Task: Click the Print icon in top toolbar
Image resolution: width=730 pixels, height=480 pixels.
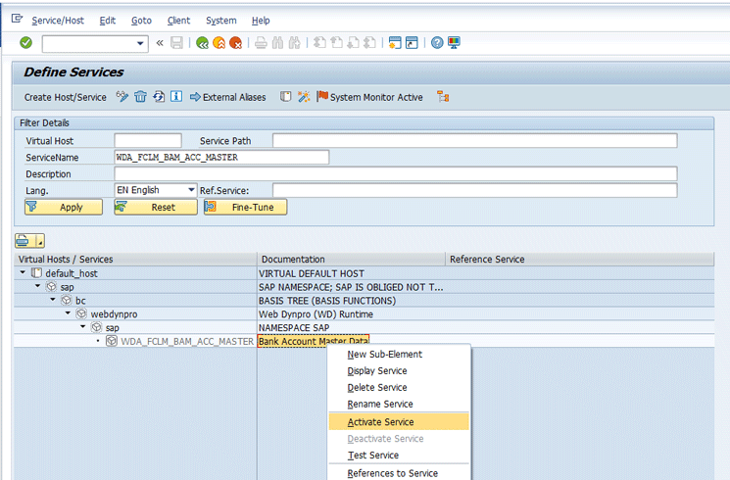Action: click(x=261, y=43)
